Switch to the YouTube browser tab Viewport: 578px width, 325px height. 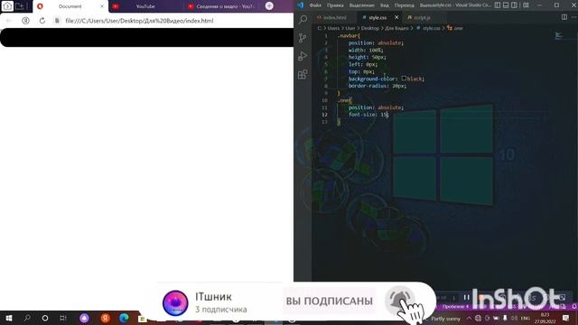tap(145, 6)
